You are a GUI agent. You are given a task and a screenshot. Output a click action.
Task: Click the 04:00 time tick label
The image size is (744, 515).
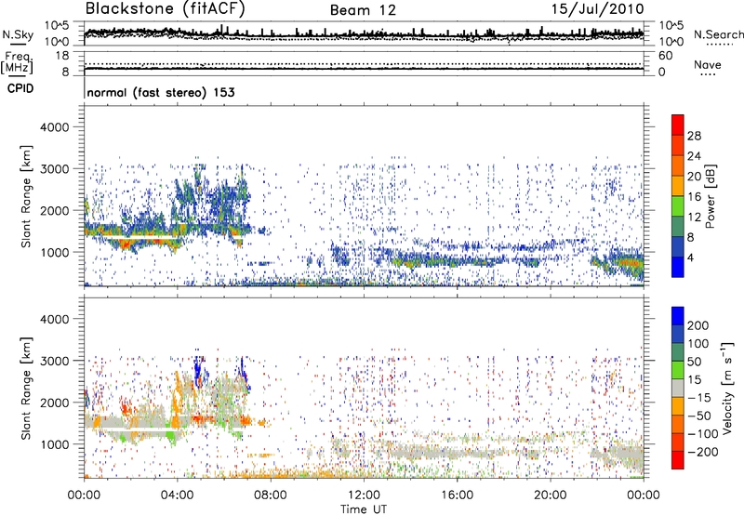177,495
